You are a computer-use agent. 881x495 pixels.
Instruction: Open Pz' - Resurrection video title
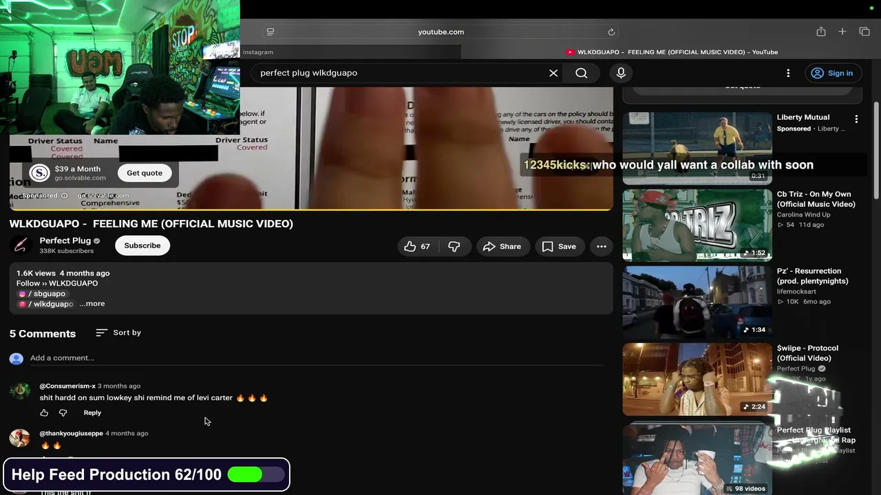(x=813, y=276)
